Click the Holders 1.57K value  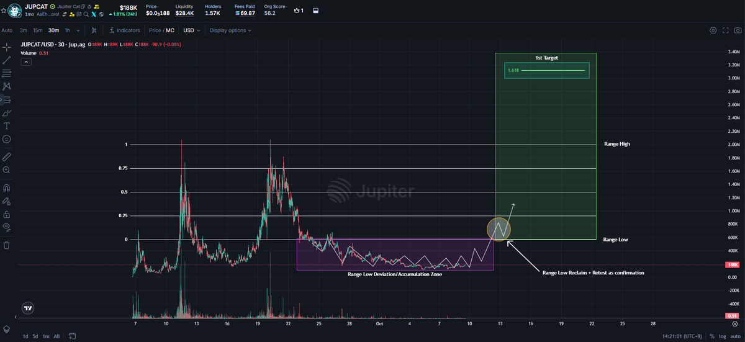213,13
